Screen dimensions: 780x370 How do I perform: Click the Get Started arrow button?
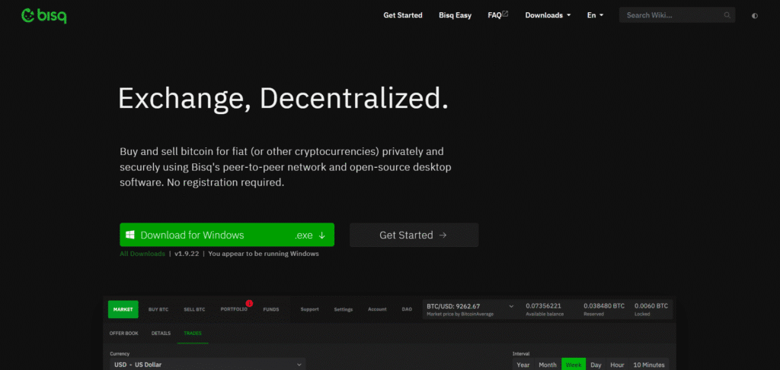414,236
